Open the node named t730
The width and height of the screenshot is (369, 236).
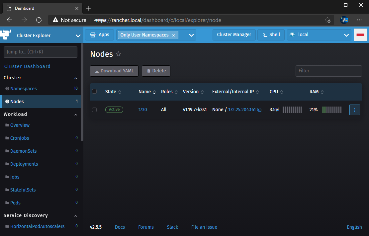pyautogui.click(x=142, y=110)
